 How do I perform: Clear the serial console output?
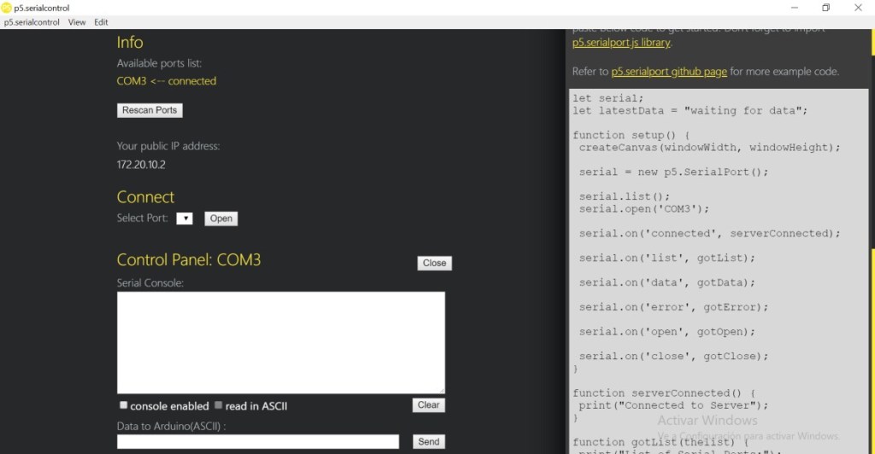click(428, 405)
